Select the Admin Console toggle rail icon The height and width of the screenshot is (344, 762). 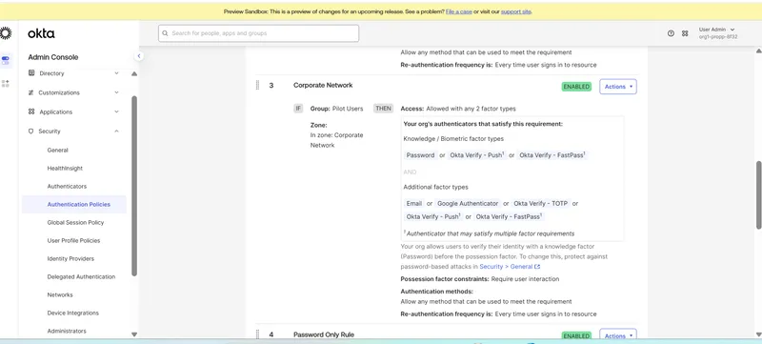point(6,60)
